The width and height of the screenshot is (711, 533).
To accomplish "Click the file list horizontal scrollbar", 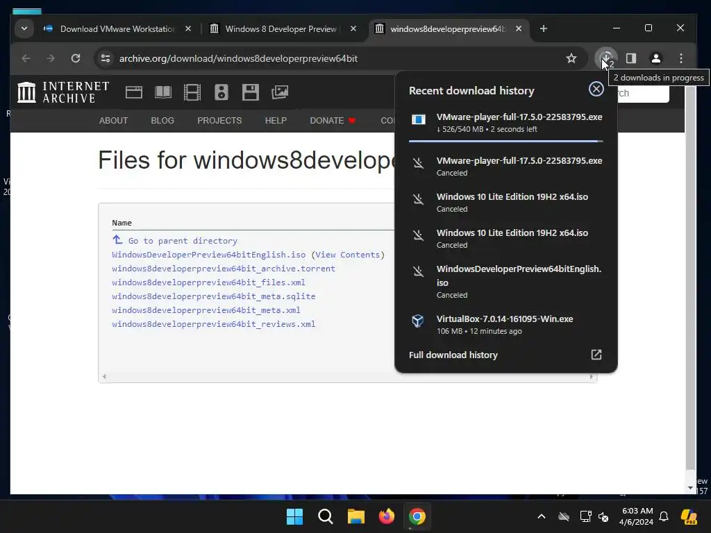I will pyautogui.click(x=348, y=377).
